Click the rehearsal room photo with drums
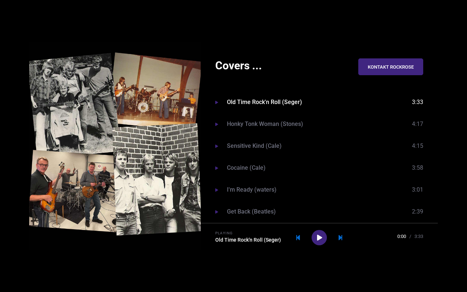This screenshot has width=467, height=292. tap(71, 190)
